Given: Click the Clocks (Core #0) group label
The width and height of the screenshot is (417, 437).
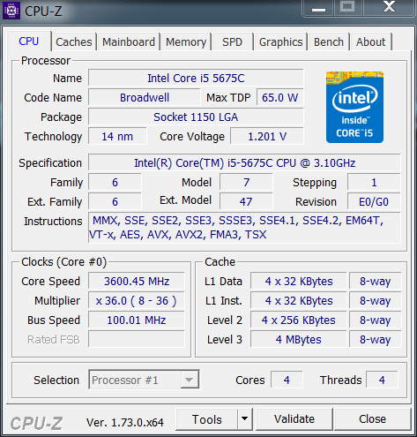Looking at the screenshot, I should tap(63, 261).
